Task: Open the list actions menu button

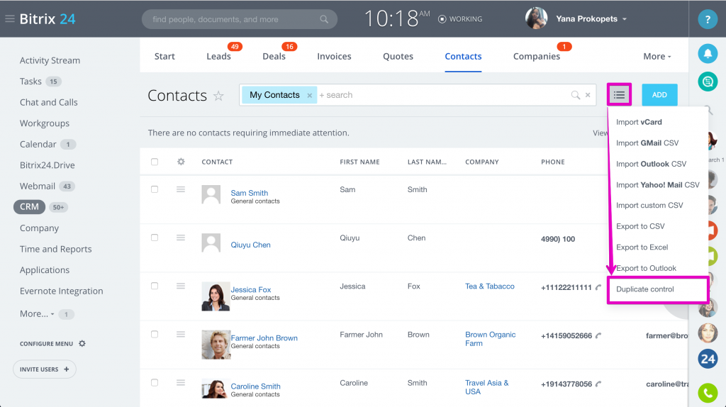Action: (619, 95)
